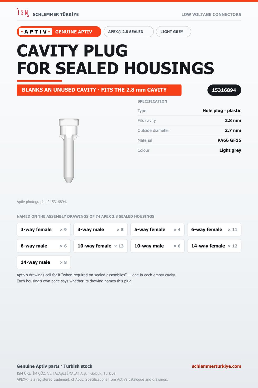The height and width of the screenshot is (388, 258).
Task: Choose the 10-way male housings chip
Action: (x=157, y=246)
